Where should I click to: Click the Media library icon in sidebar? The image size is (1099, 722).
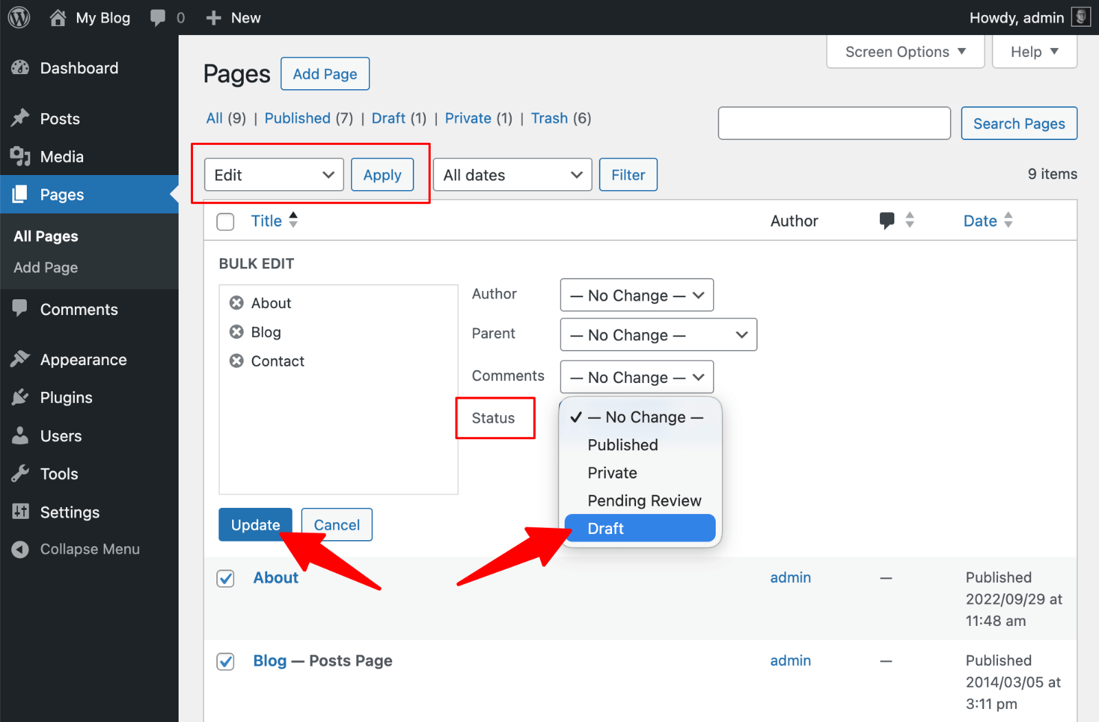tap(20, 156)
